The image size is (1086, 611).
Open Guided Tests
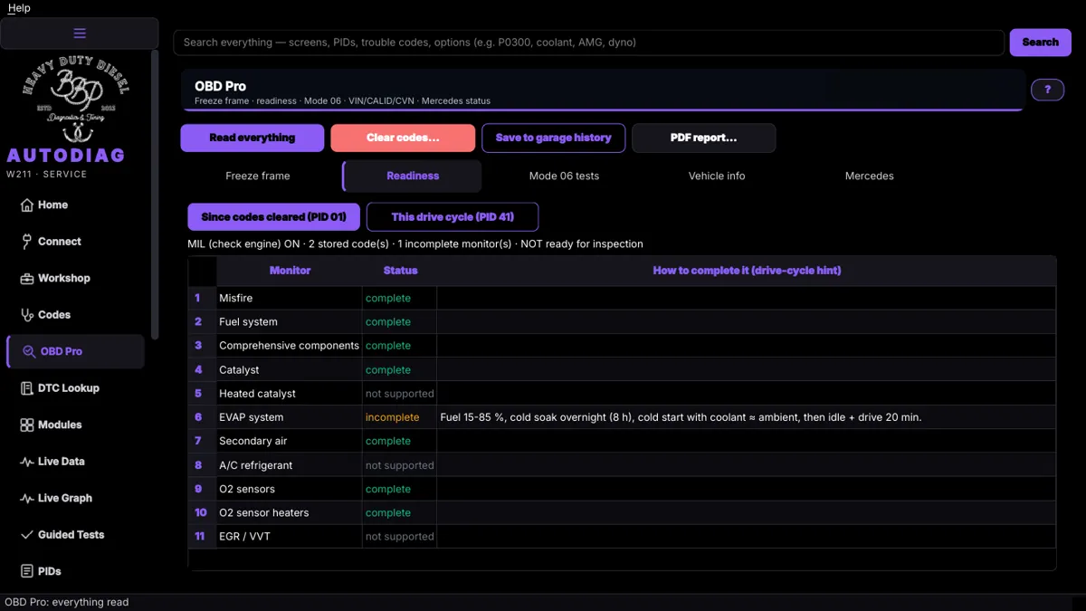[x=74, y=535]
